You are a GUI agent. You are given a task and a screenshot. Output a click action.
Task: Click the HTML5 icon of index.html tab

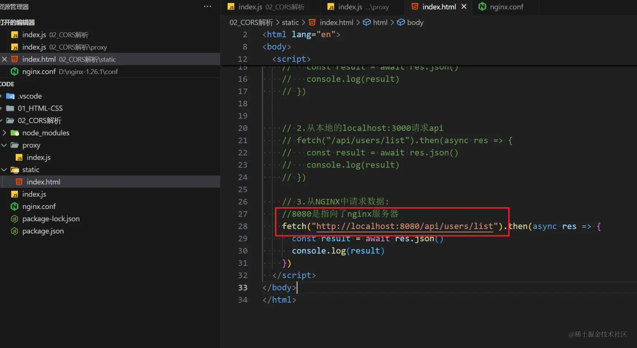(415, 7)
